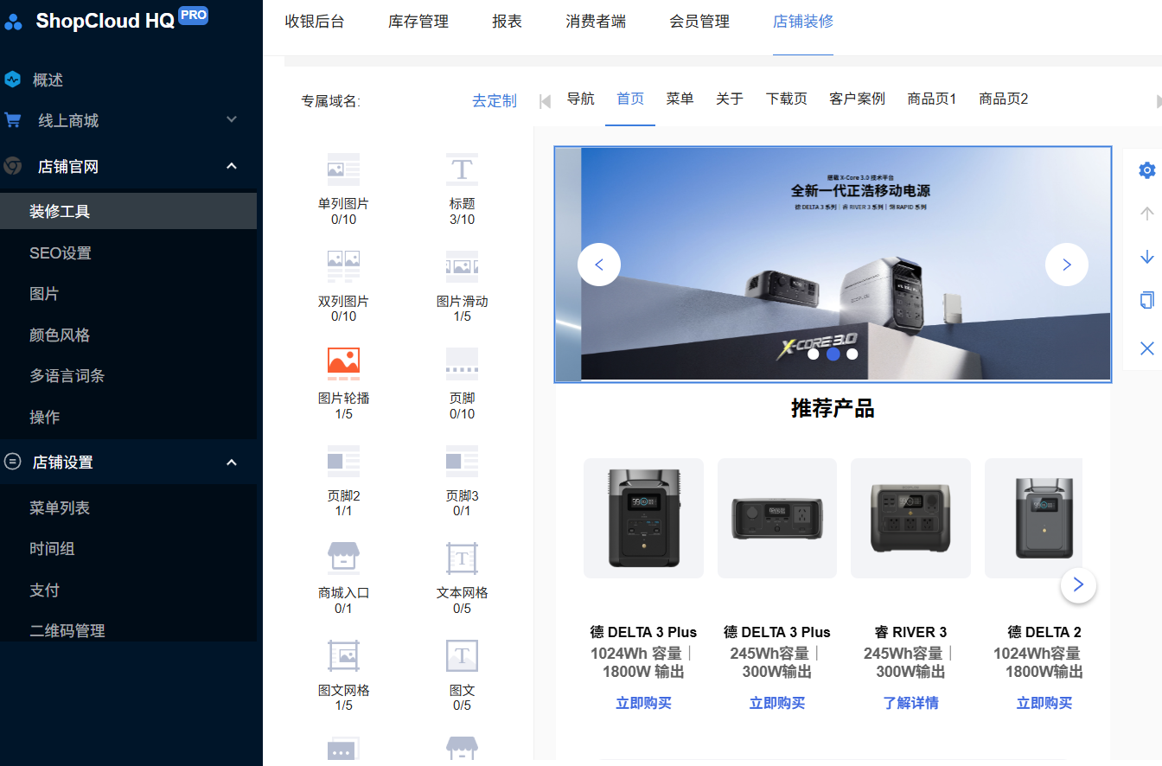This screenshot has height=766, width=1162.
Task: Open the 消费者端 top menu
Action: [x=597, y=22]
